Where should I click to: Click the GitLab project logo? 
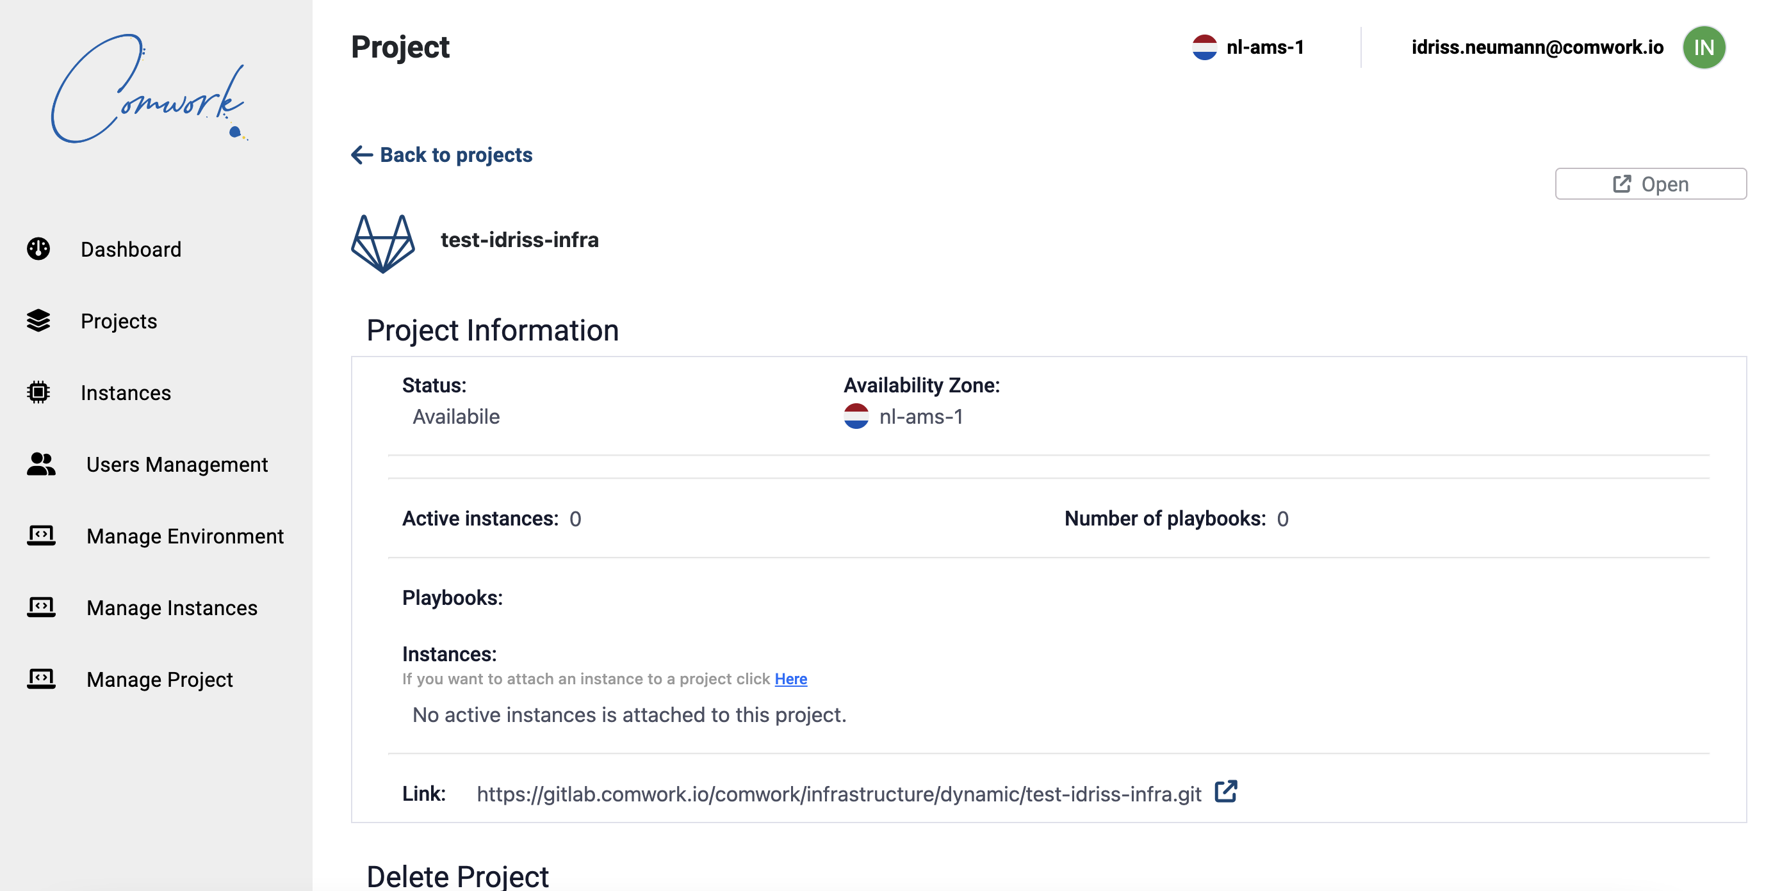click(x=384, y=244)
